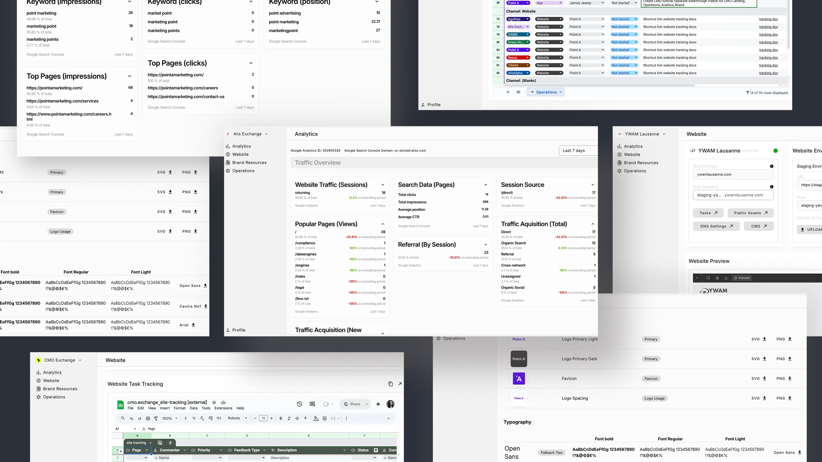Download the Favicon as PNG
The width and height of the screenshot is (822, 462).
click(790, 379)
